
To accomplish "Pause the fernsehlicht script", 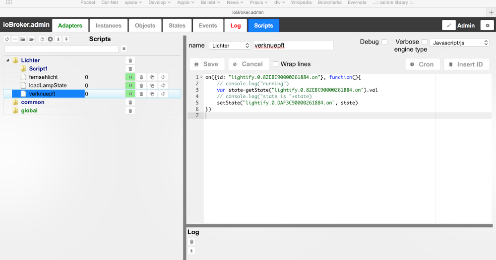I will 130,77.
